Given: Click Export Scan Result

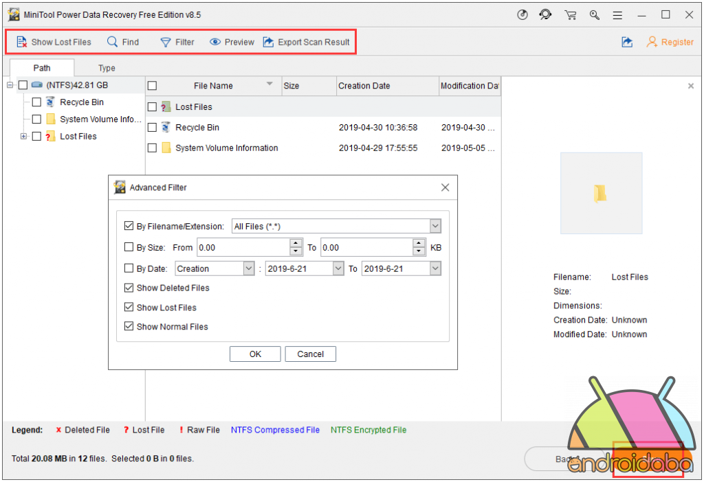Looking at the screenshot, I should click(x=306, y=42).
